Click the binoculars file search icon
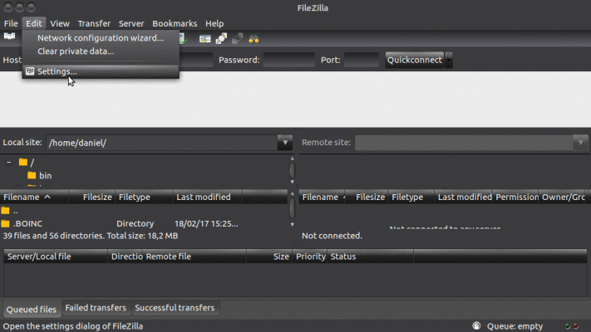Image resolution: width=591 pixels, height=332 pixels. point(253,38)
